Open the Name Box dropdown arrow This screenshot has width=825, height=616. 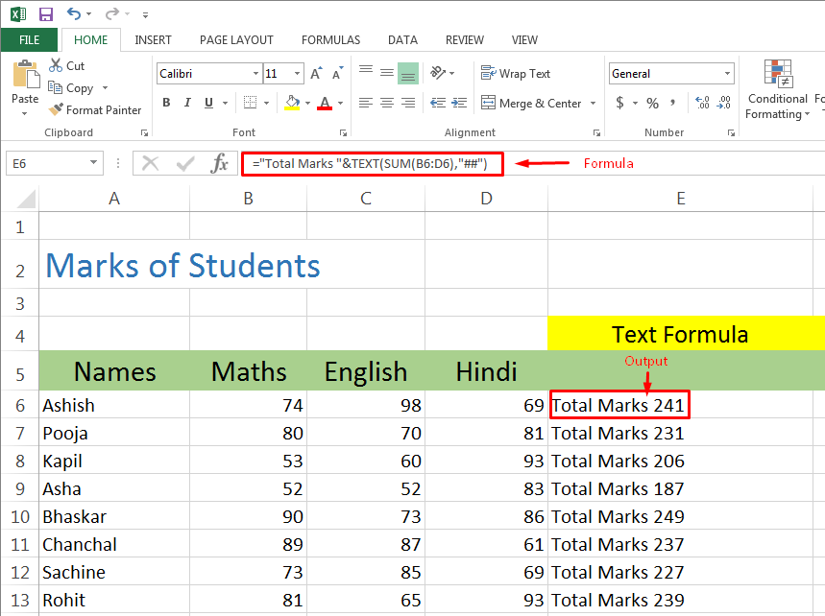94,163
